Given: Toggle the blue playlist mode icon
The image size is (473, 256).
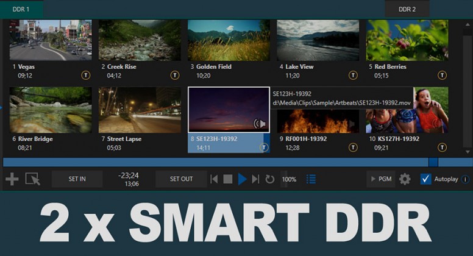Looking at the screenshot, I should point(311,179).
